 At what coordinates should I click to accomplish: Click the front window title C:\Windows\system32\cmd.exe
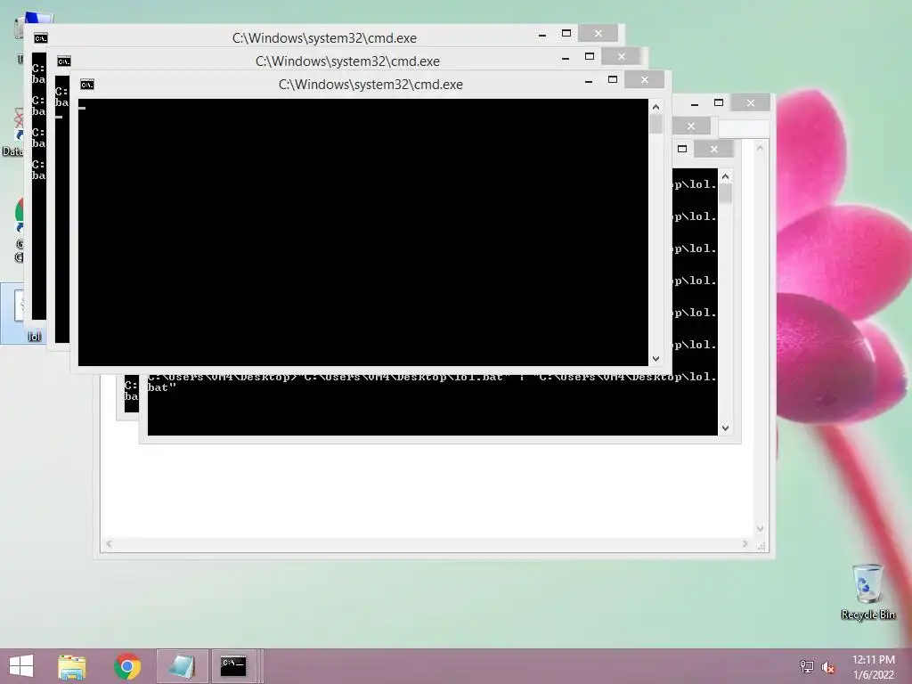click(370, 85)
